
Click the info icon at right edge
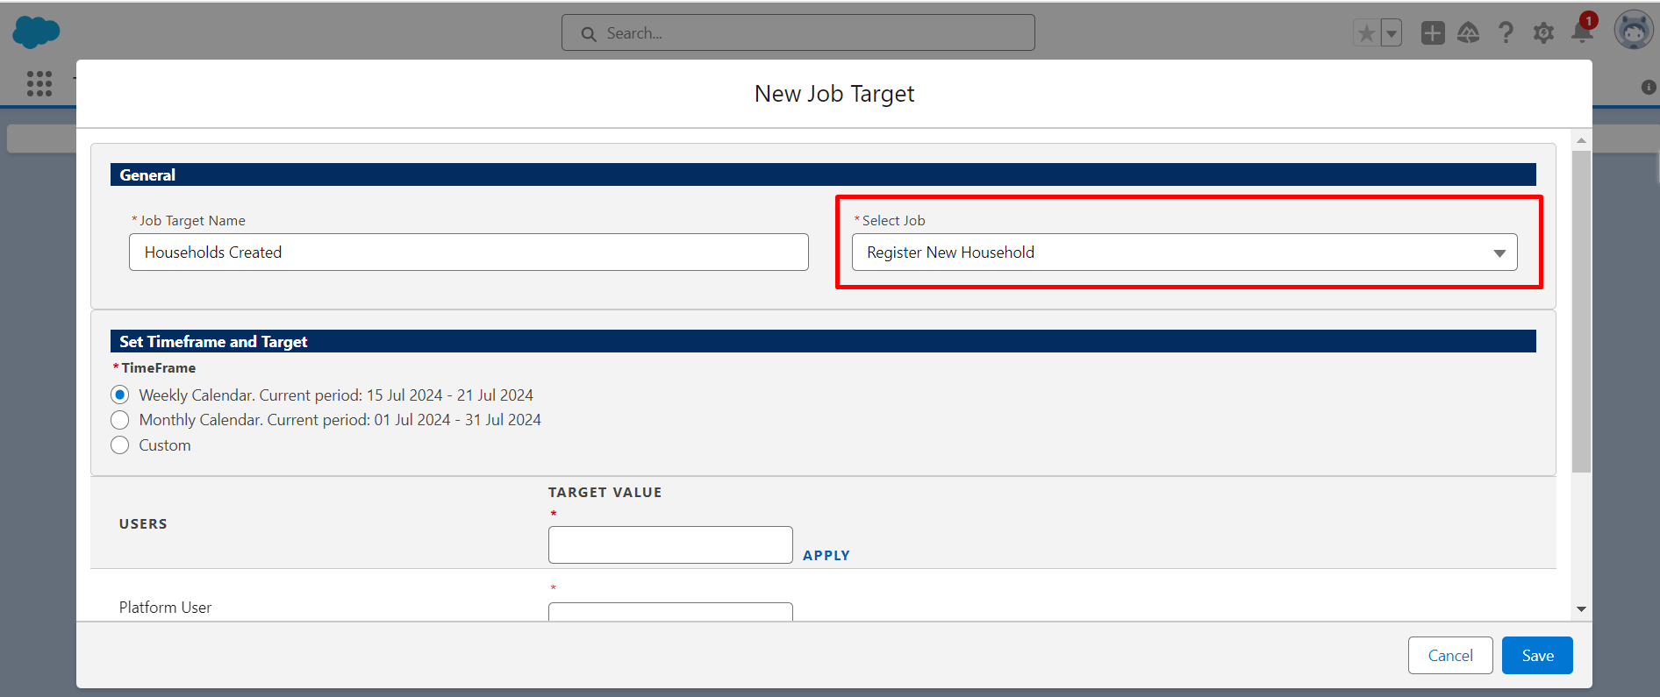click(x=1649, y=87)
